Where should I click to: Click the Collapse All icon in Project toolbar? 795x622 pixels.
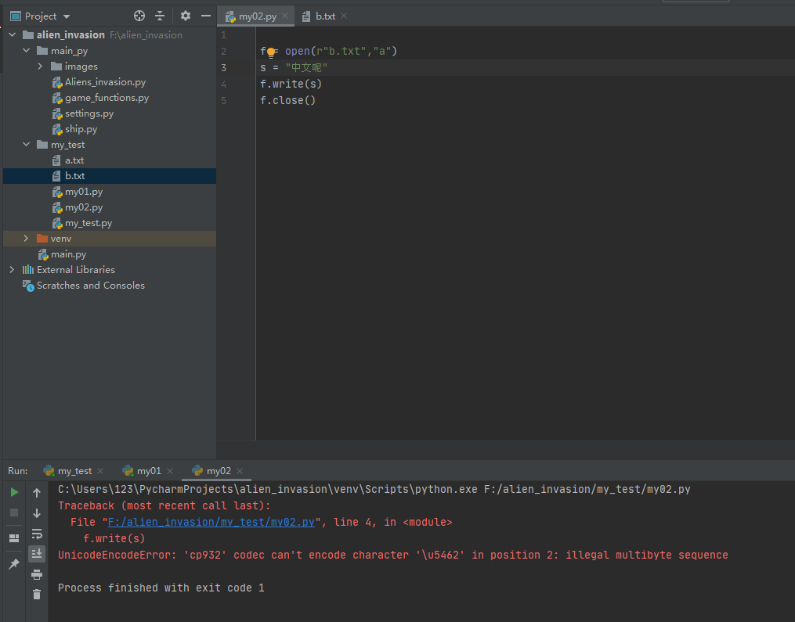tap(160, 16)
